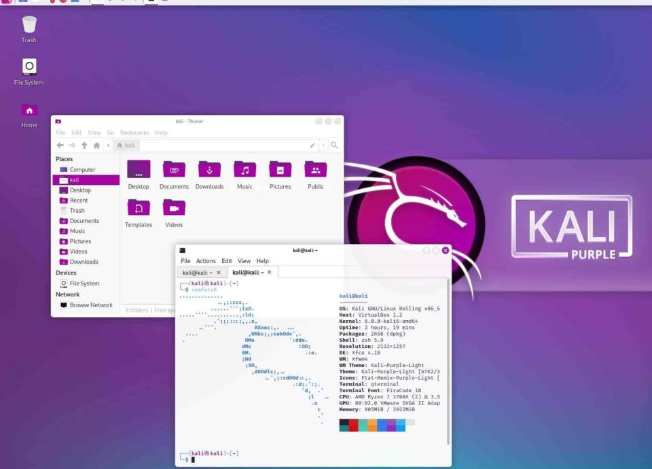Viewport: 652px width, 469px height.
Task: Click the "Resolution: 2132x1257" line
Action: [372, 346]
